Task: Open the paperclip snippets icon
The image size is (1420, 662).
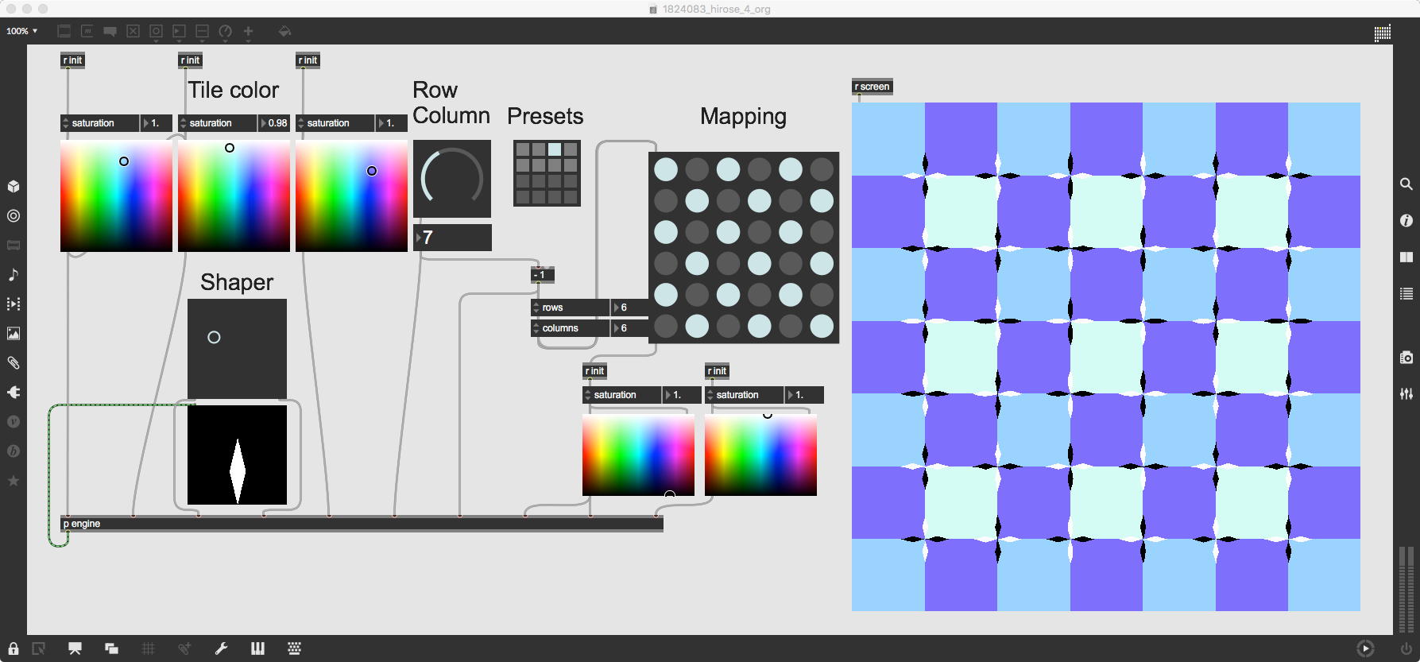Action: (14, 362)
